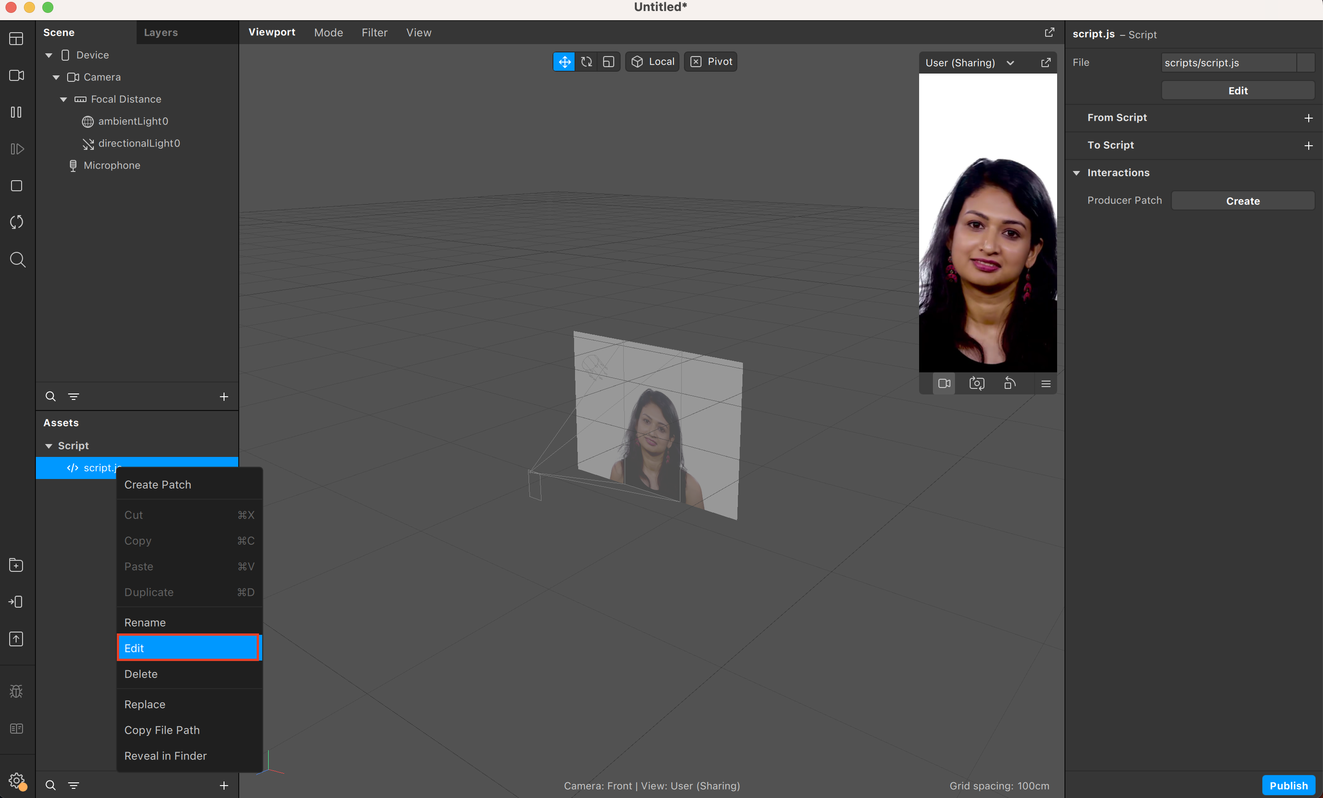Open settings gear in left sidebar
1323x798 pixels.
coord(16,780)
